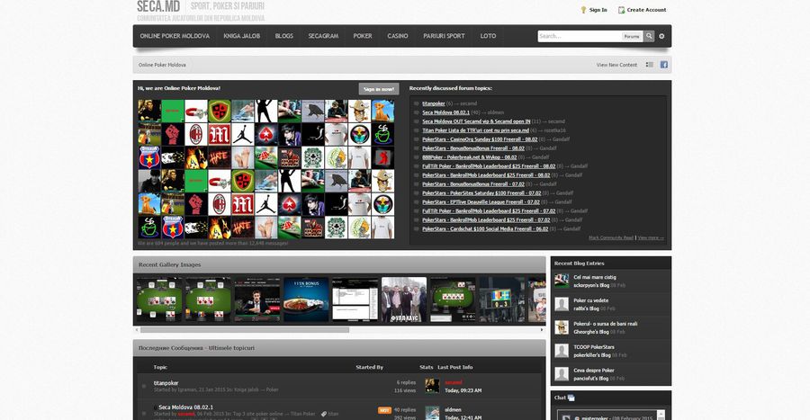This screenshot has width=810, height=420.
Task: Click default avatar beside TCOOP PokerStars entry
Action: (562, 351)
